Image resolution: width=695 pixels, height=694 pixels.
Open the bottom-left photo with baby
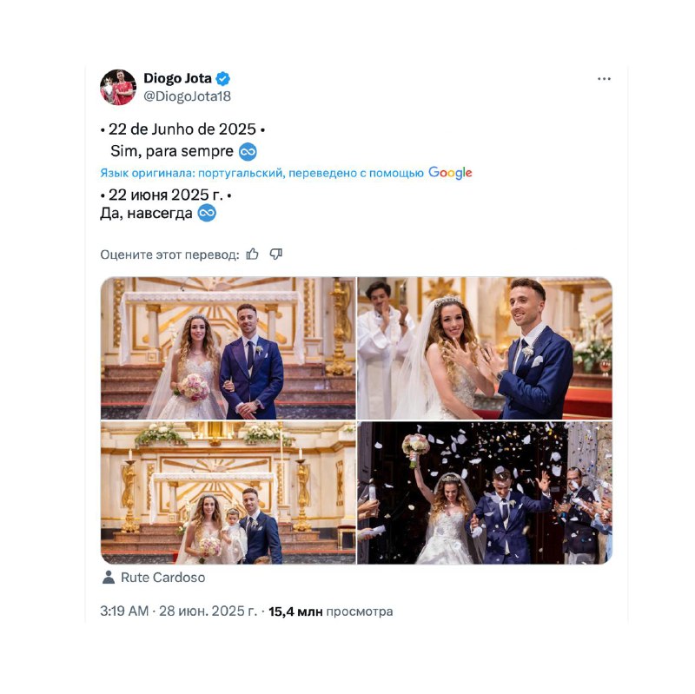(x=228, y=492)
